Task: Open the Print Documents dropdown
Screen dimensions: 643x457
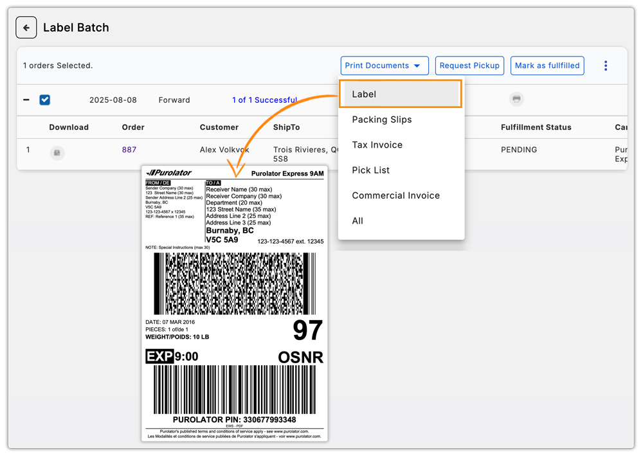Action: [x=385, y=65]
